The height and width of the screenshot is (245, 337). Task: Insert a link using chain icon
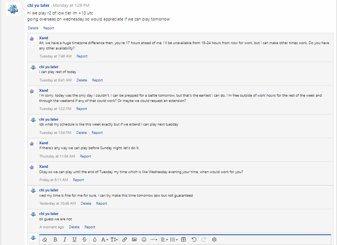pyautogui.click(x=124, y=240)
